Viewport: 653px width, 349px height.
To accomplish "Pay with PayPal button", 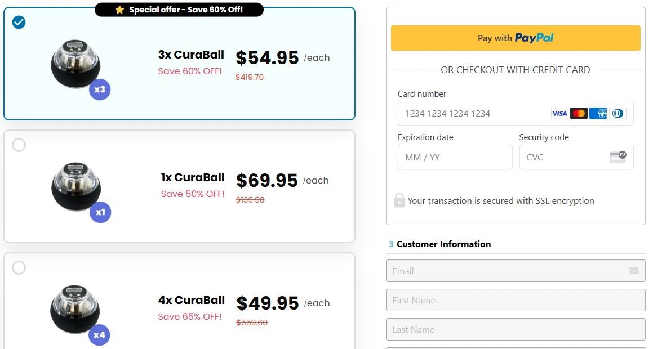I will coord(516,38).
